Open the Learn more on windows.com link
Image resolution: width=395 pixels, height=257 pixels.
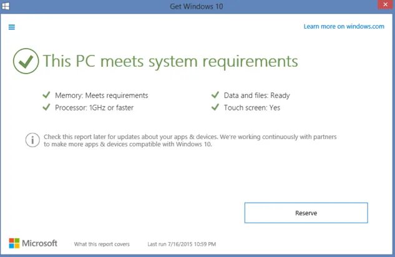[x=344, y=27]
